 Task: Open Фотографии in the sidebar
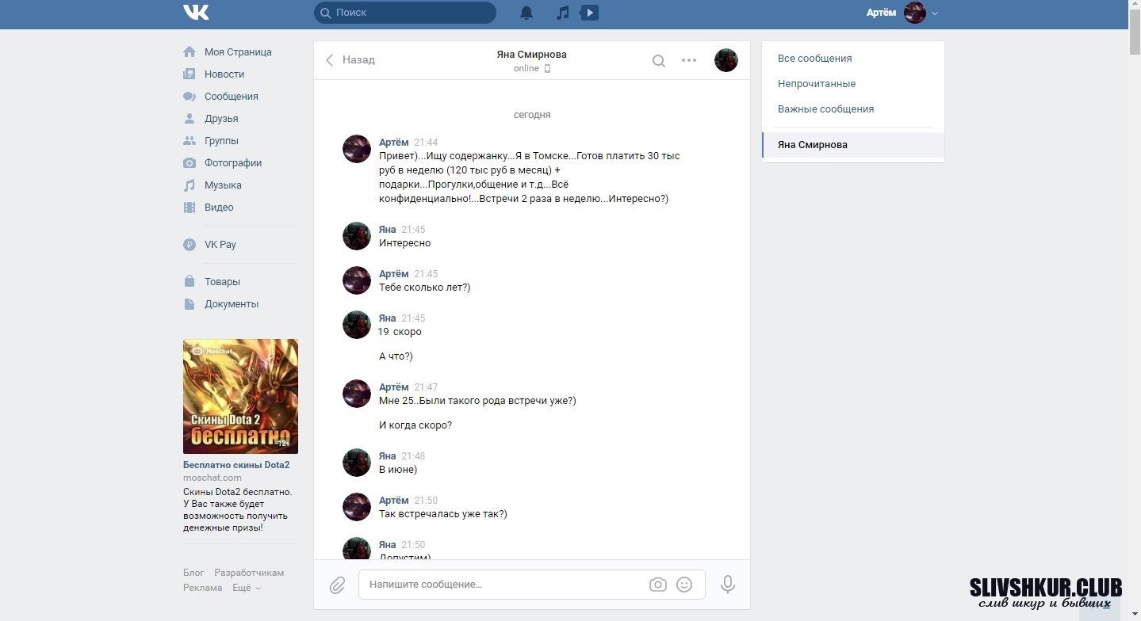pyautogui.click(x=233, y=163)
